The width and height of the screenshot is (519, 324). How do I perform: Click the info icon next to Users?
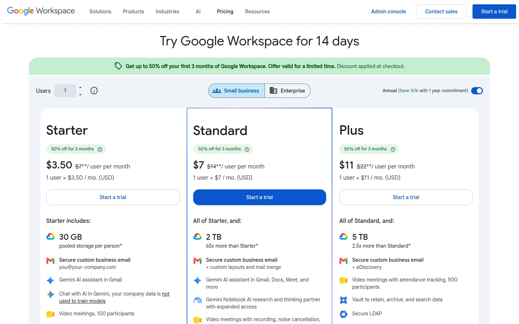pyautogui.click(x=94, y=91)
